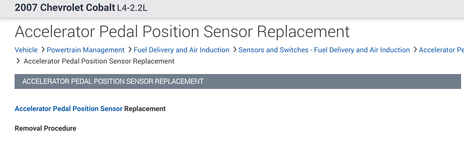Click the Removal Procedure subheading
Viewport: 464px width, 147px height.
click(x=46, y=128)
